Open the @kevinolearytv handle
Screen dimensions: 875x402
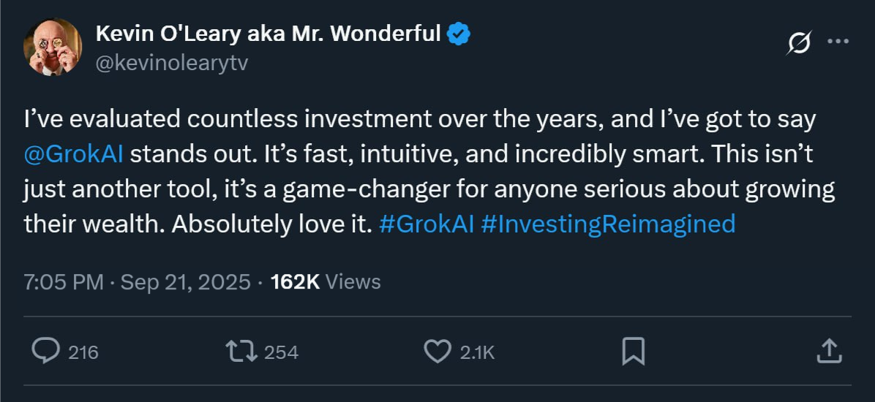172,63
